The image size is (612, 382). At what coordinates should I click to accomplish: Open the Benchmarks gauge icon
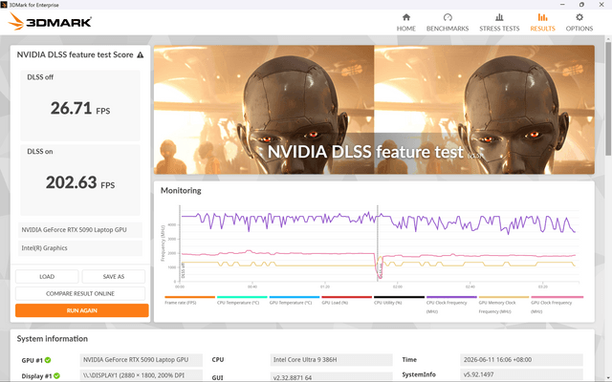[x=448, y=17]
